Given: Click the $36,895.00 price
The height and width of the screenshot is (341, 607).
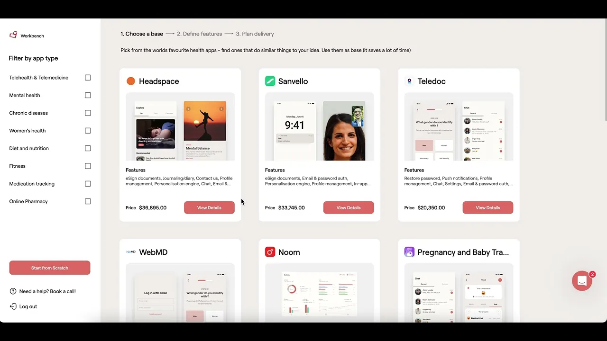Looking at the screenshot, I should point(153,207).
